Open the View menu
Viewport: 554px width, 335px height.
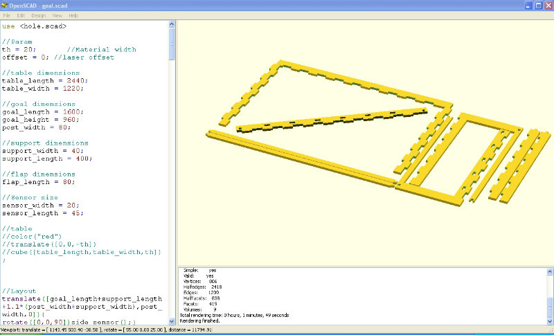[x=57, y=15]
